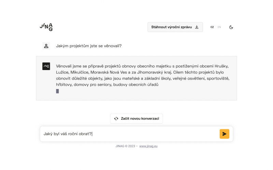Start a new conversation with Začít novou konverzaci
The image size is (273, 170).
136,119
